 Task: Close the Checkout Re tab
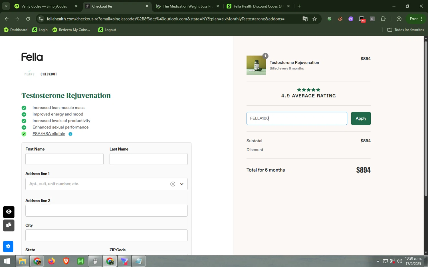147,6
